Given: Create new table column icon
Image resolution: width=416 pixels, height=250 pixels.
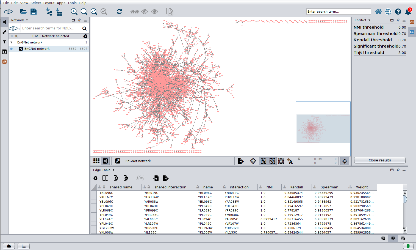Looking at the screenshot, I should pyautogui.click(x=116, y=178).
